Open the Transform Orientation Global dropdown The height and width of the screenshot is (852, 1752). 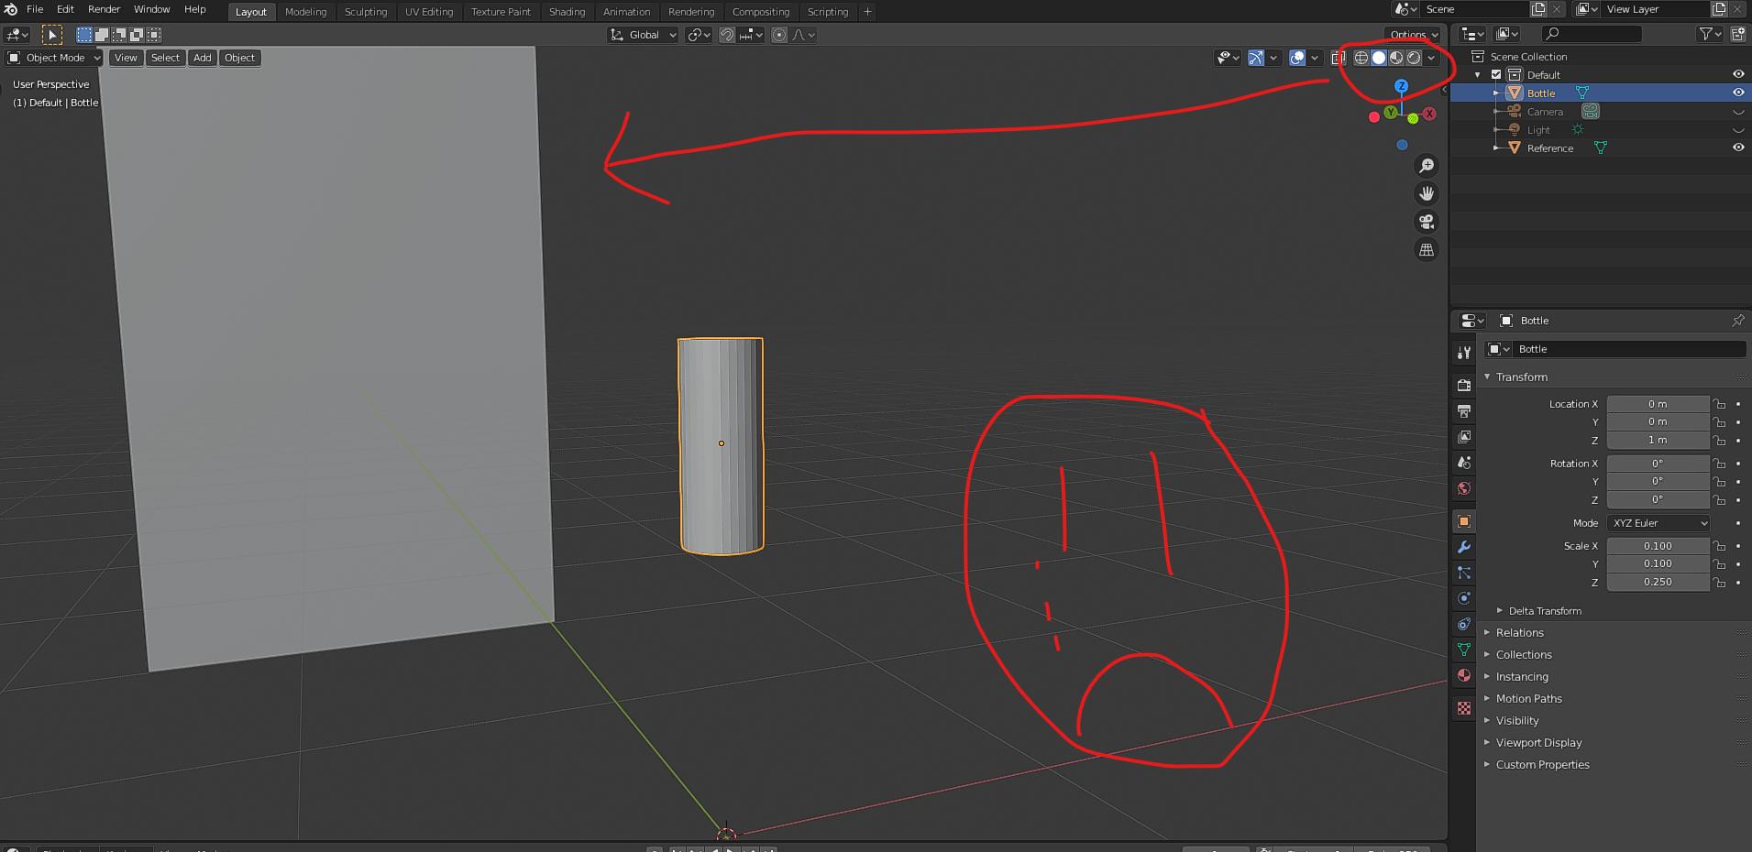tap(642, 35)
